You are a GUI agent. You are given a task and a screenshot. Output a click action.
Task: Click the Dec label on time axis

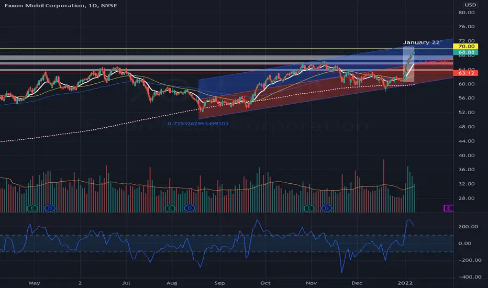[357, 283]
